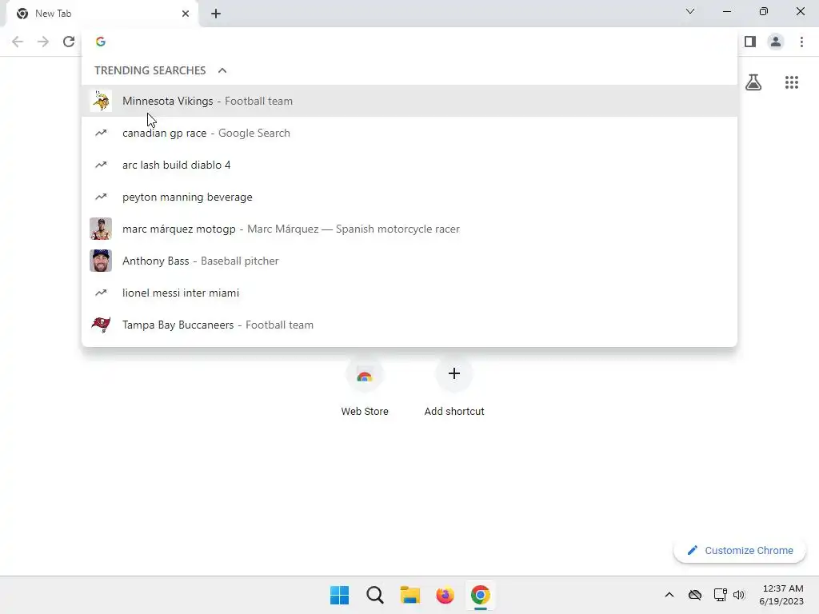This screenshot has height=614, width=819.
Task: Open Windows taskbar Search
Action: [375, 595]
